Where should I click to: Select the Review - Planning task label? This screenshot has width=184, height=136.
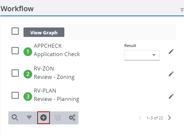56,99
